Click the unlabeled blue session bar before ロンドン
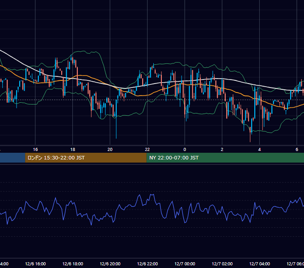The width and height of the screenshot is (304, 268). point(13,158)
